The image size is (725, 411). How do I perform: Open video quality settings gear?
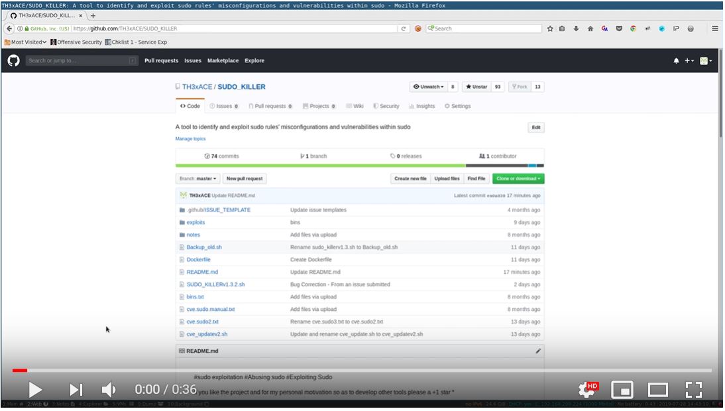click(x=587, y=390)
